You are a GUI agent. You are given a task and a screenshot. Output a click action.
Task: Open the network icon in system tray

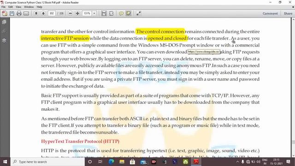pos(248,162)
